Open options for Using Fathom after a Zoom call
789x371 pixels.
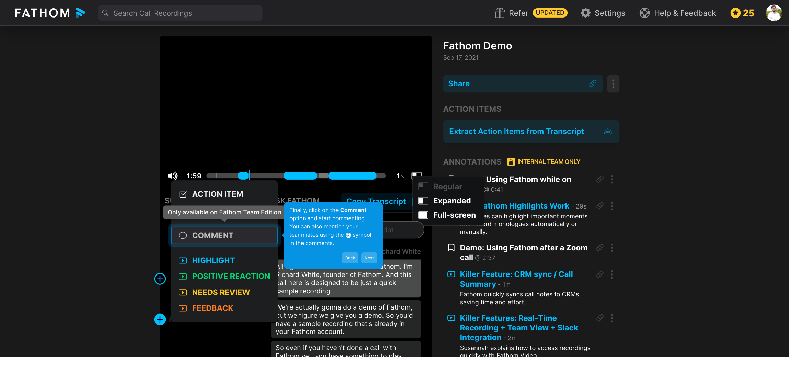[x=611, y=248]
